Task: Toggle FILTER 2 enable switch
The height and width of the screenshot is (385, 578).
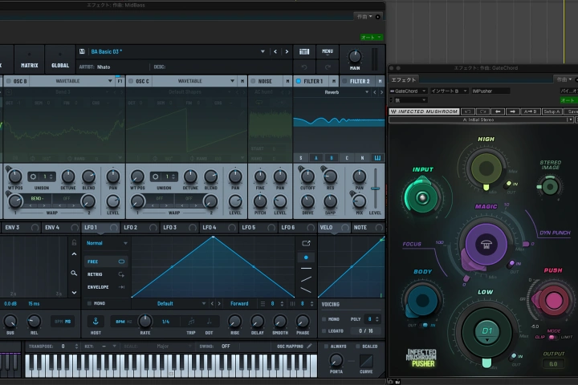Action: [344, 81]
